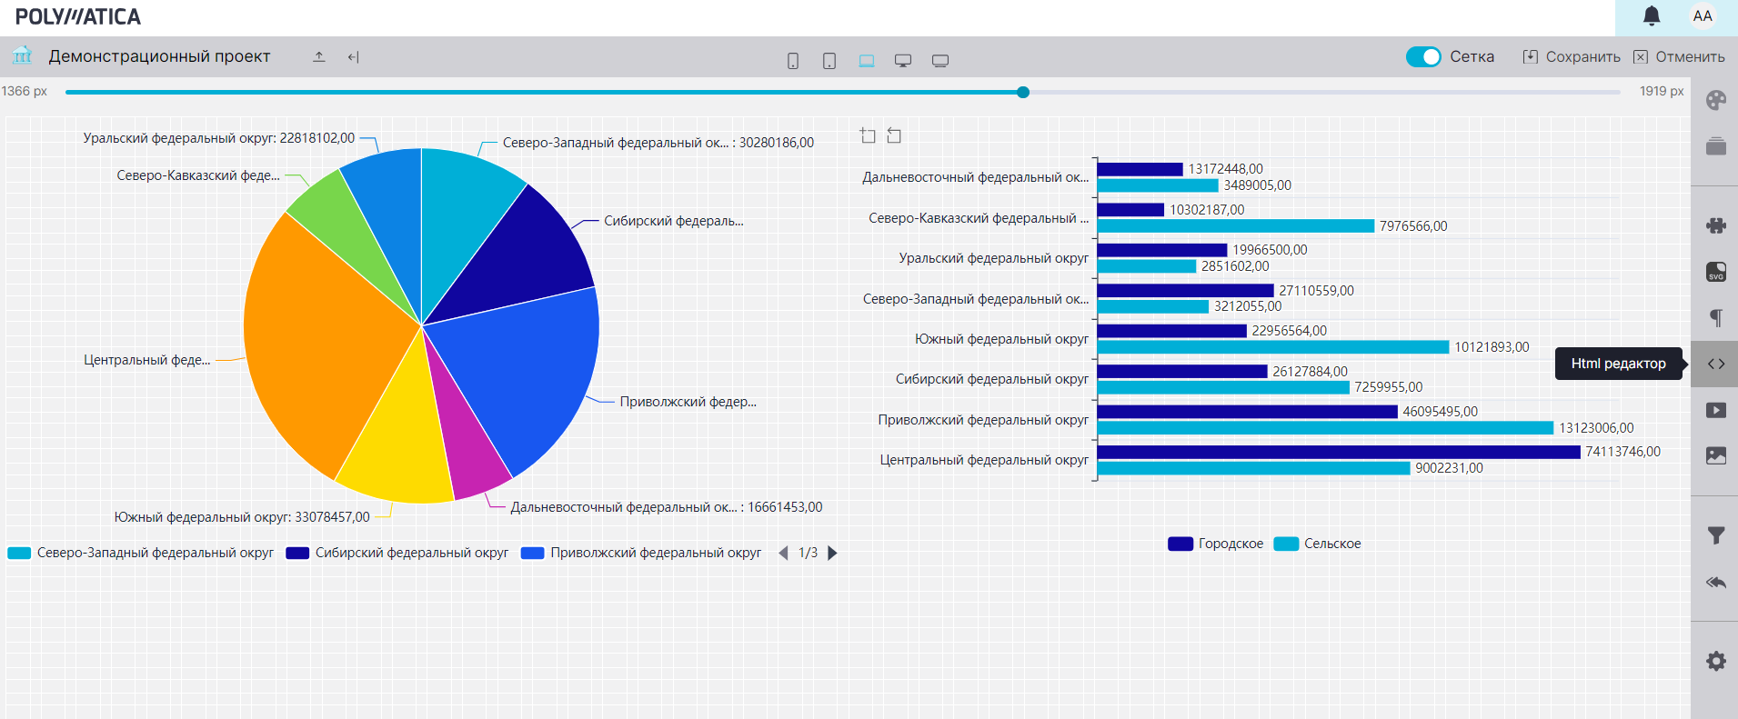This screenshot has height=719, width=1738.
Task: Click the canvas width slider handle
Action: [x=1023, y=92]
